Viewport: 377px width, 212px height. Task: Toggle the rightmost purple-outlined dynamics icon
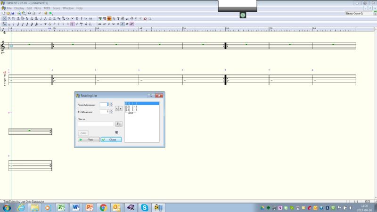pos(131,24)
